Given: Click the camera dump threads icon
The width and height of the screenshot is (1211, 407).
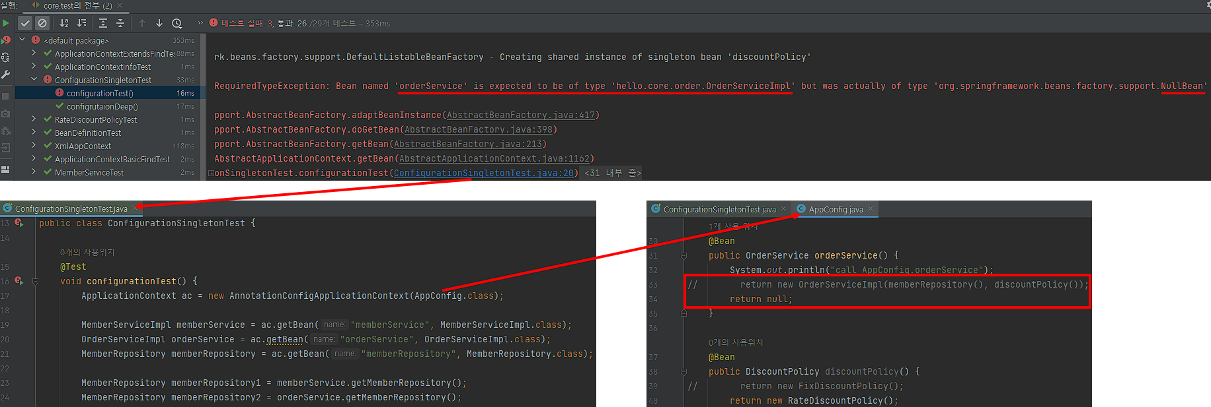Looking at the screenshot, I should [6, 113].
